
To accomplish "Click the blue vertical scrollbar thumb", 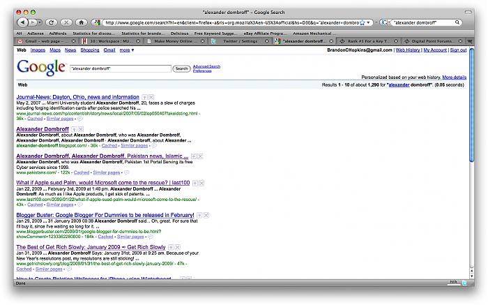I will click(471, 105).
